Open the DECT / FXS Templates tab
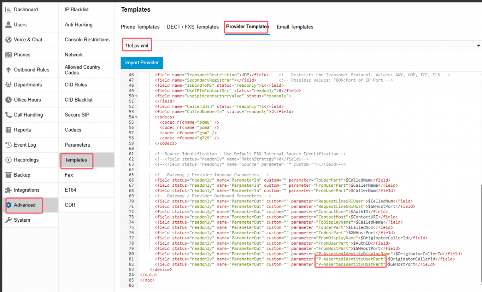 (193, 27)
